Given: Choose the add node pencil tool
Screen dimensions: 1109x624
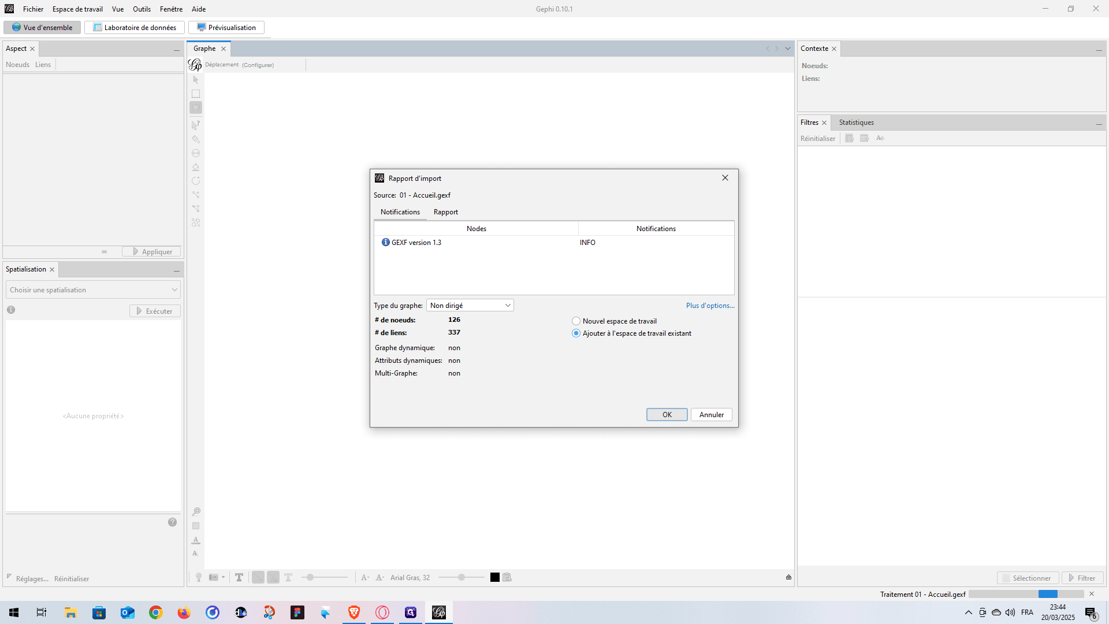Looking at the screenshot, I should [x=196, y=181].
